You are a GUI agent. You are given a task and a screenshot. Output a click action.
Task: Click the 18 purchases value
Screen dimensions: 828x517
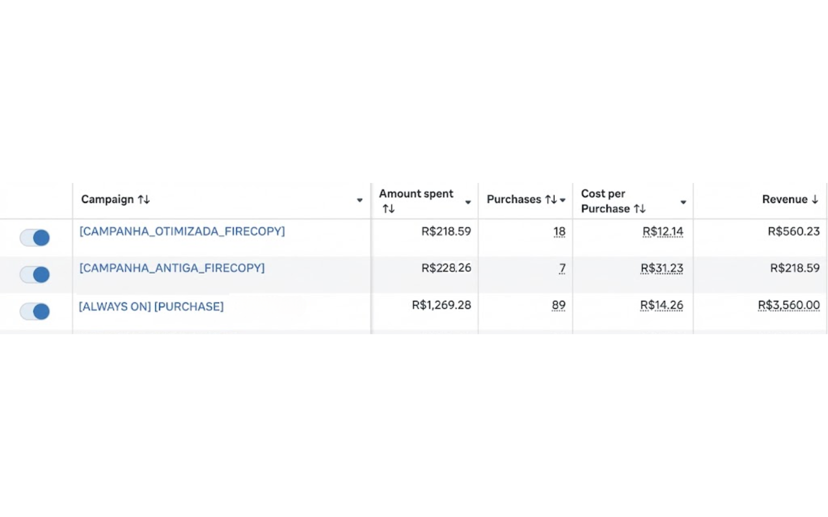tap(559, 232)
